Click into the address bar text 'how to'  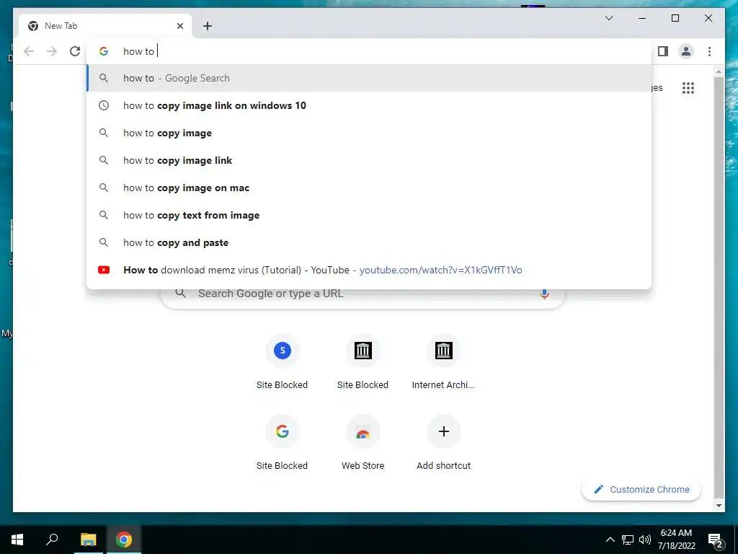tap(139, 51)
